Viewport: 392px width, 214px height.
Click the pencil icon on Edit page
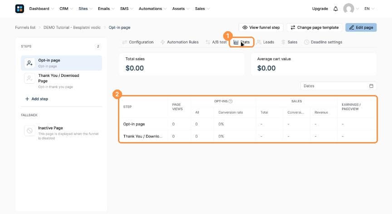point(352,28)
